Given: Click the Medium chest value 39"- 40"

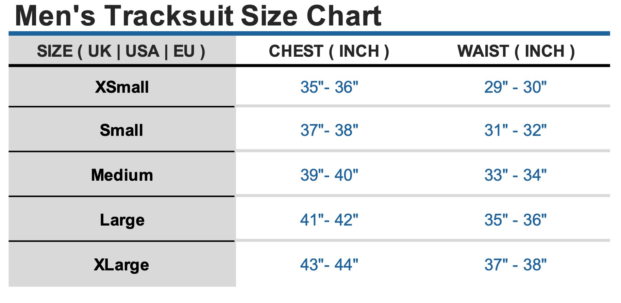Looking at the screenshot, I should click(329, 175).
